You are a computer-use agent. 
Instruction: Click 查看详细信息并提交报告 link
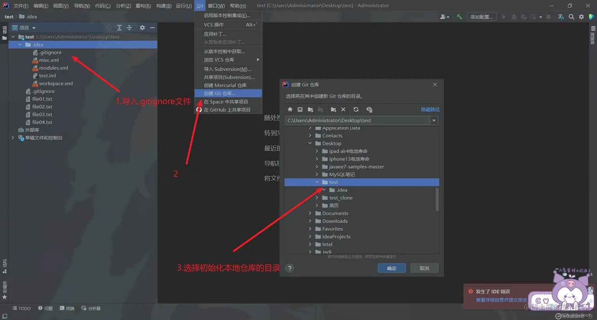click(501, 300)
